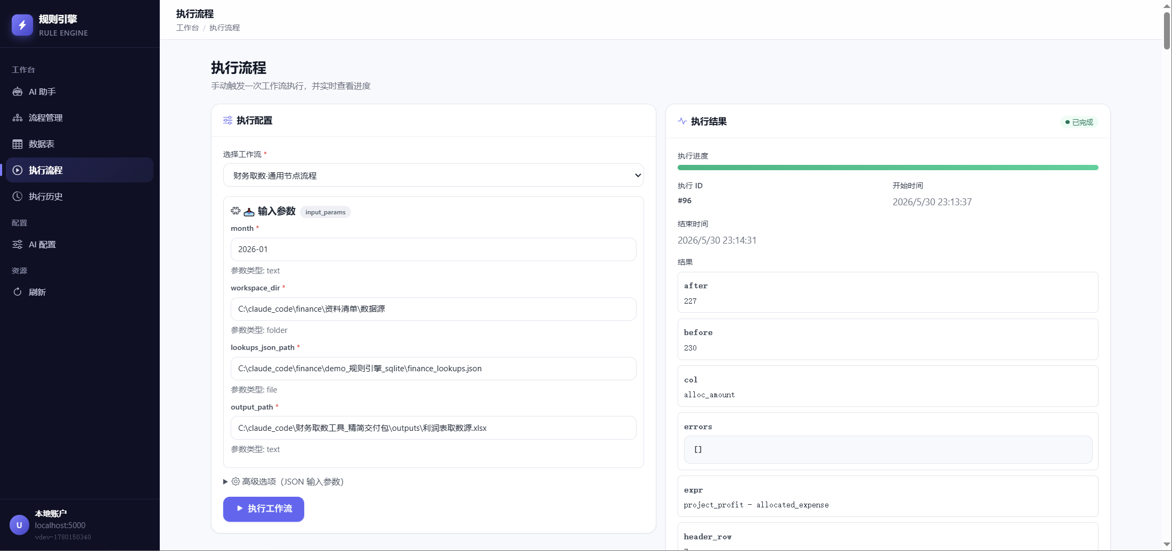Image resolution: width=1172 pixels, height=551 pixels.
Task: Open AI 助手 robot icon in sidebar
Action: click(x=18, y=91)
